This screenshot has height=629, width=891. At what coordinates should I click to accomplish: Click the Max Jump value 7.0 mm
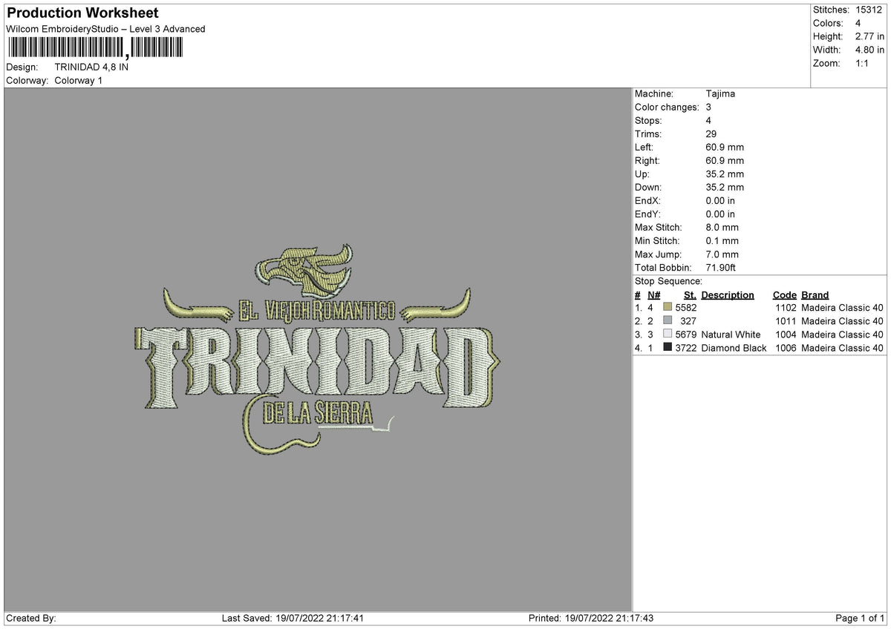click(722, 254)
